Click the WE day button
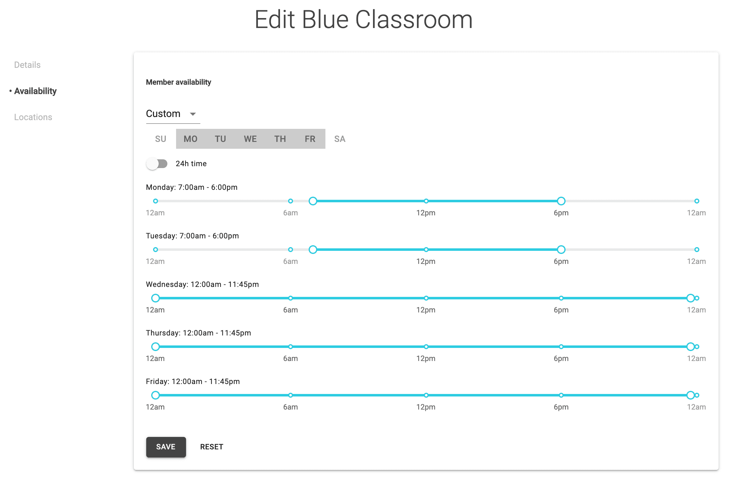 point(250,138)
